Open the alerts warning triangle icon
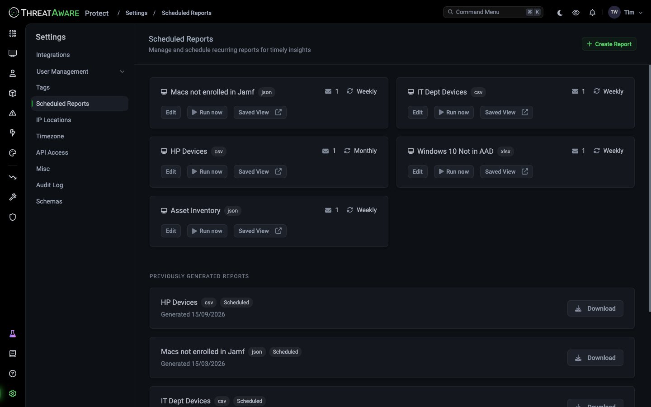 pyautogui.click(x=13, y=113)
